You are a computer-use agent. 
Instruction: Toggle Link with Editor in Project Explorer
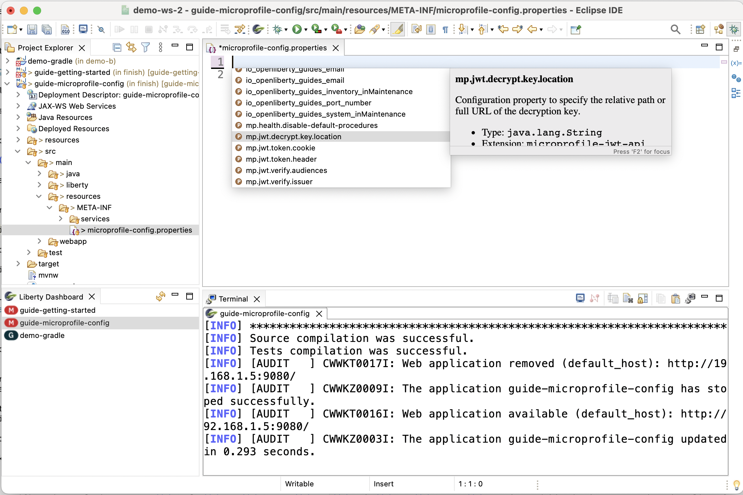pos(131,48)
